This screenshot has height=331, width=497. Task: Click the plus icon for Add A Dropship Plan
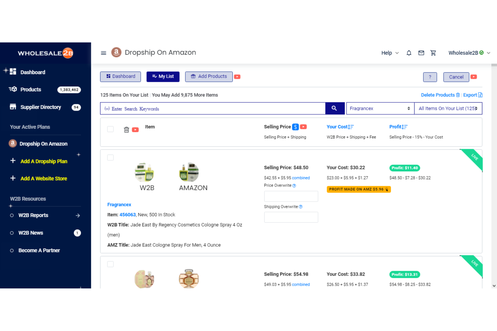(13, 161)
